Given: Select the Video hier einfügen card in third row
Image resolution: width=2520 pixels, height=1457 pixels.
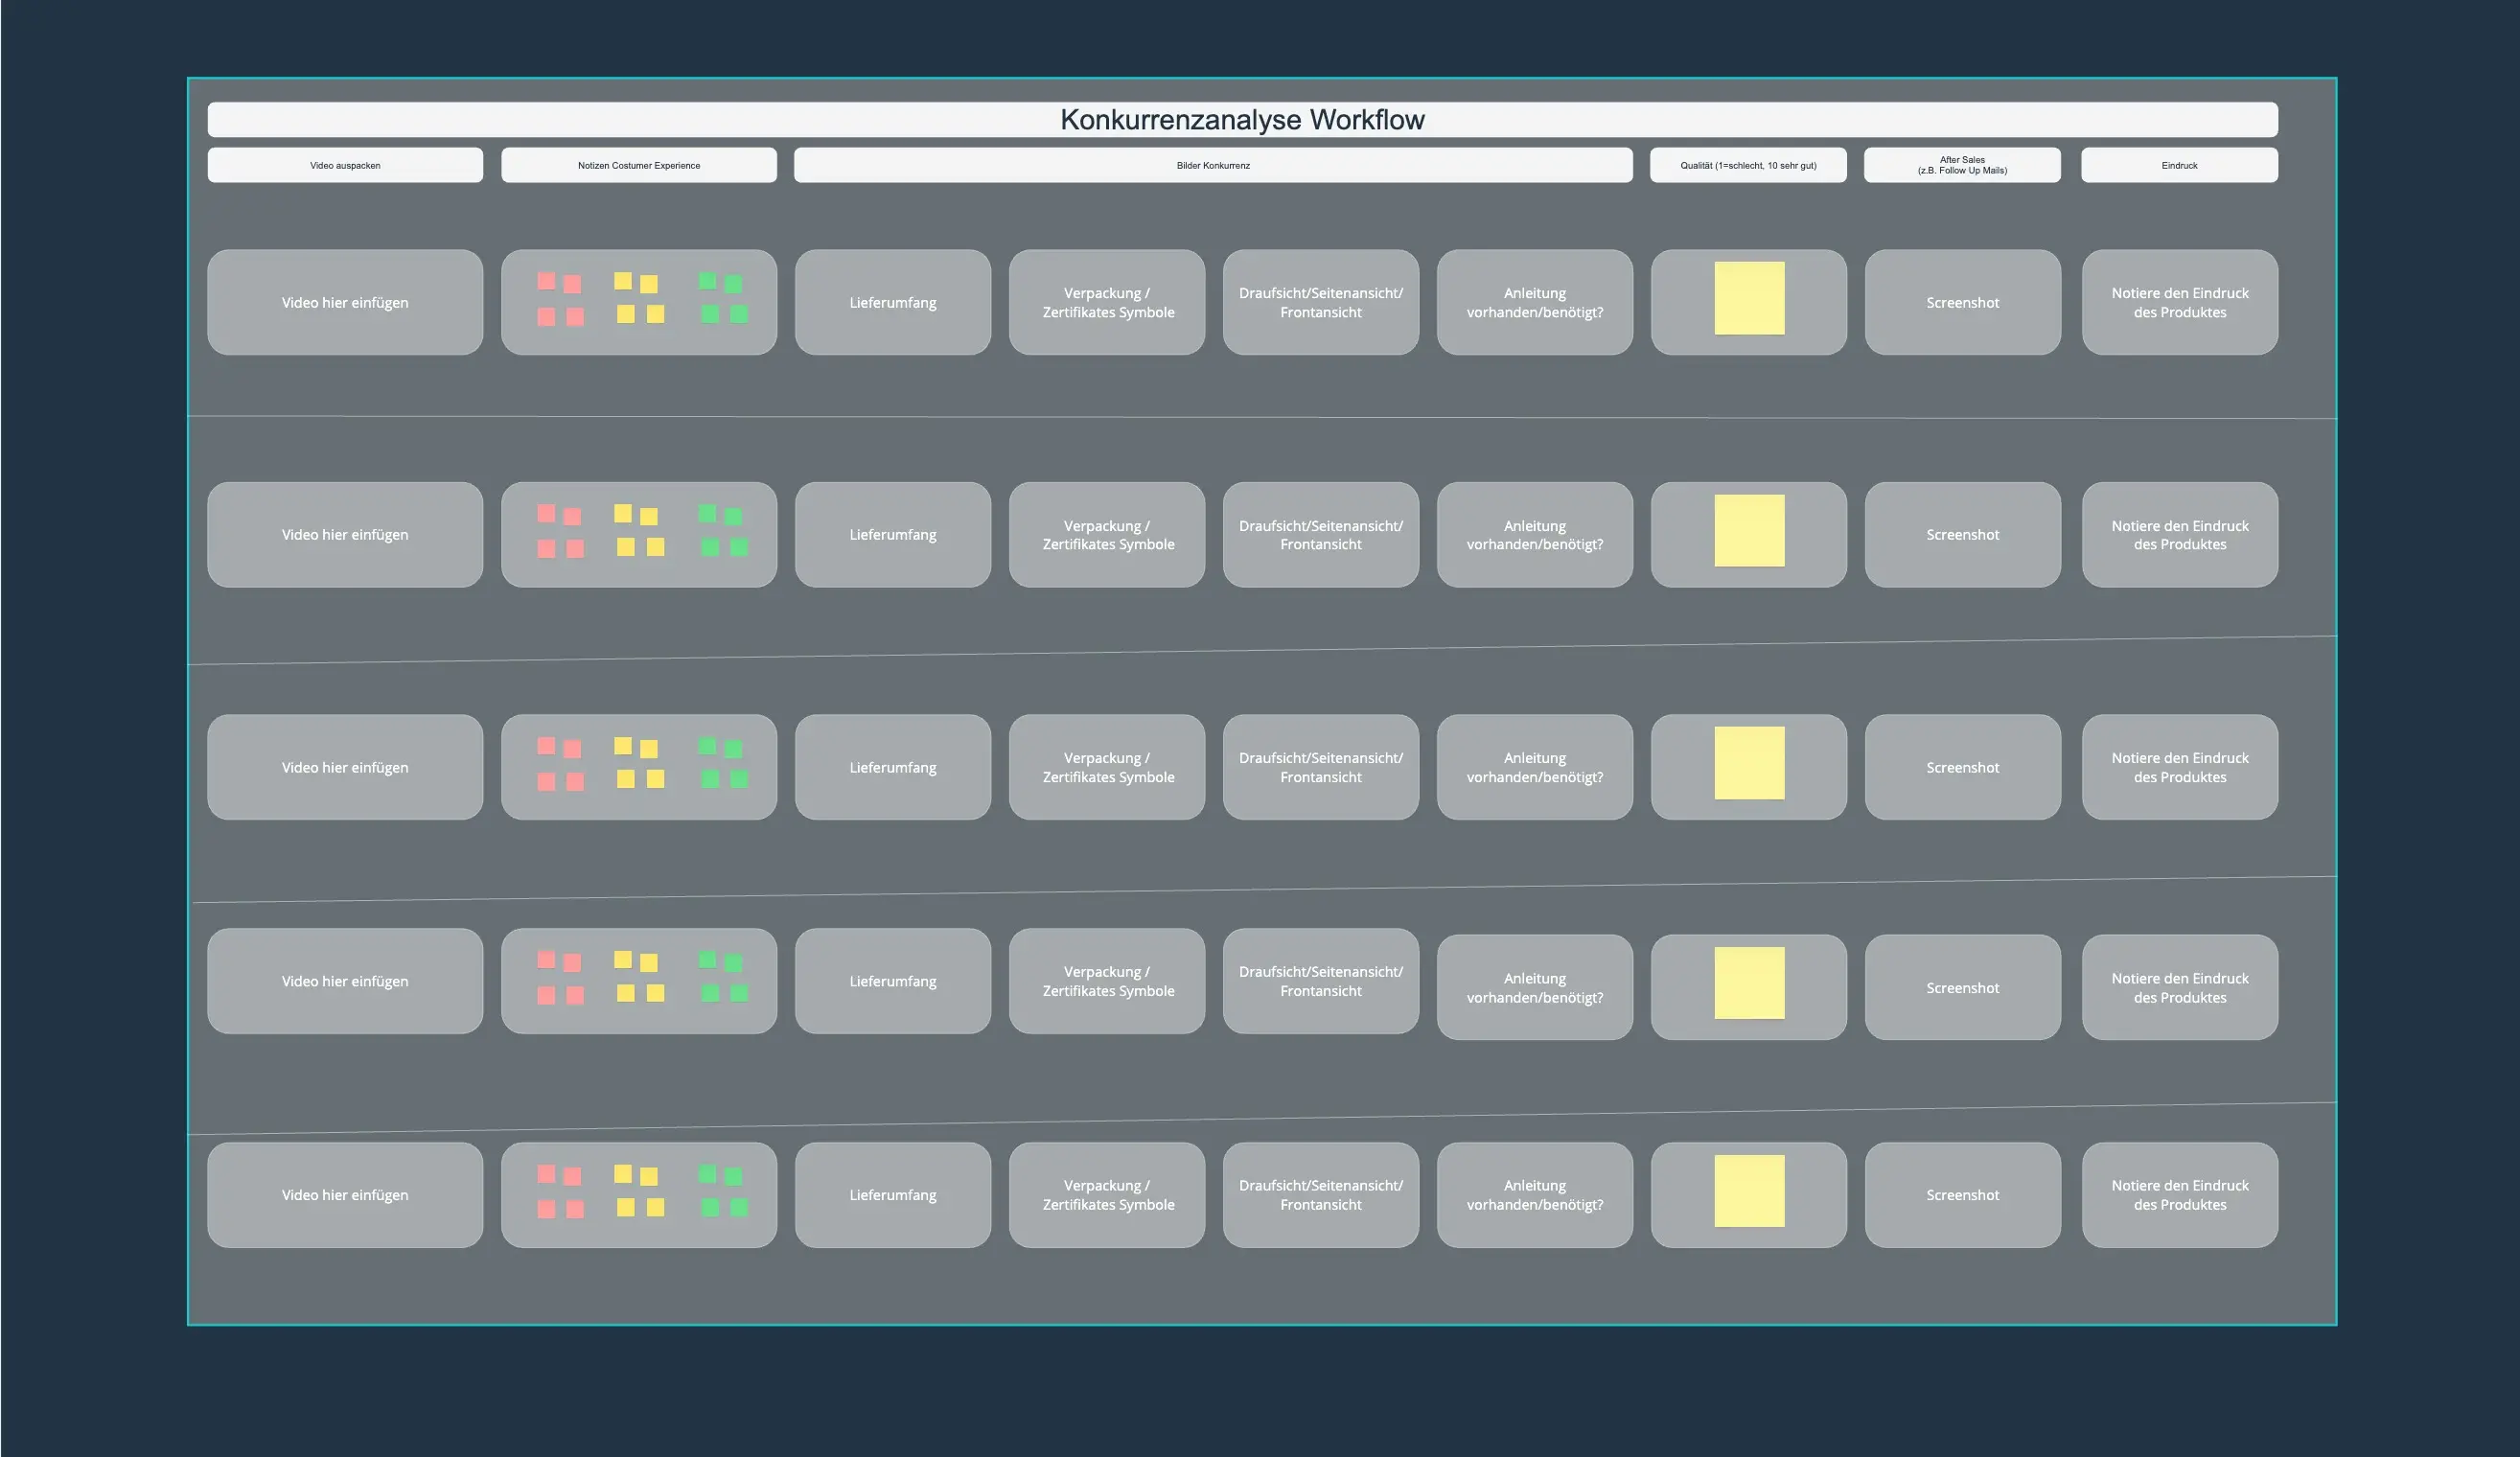Looking at the screenshot, I should coord(345,767).
